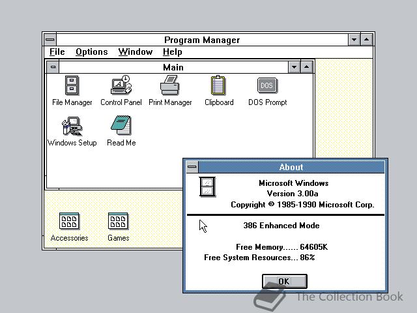The height and width of the screenshot is (313, 417).
Task: Open the Main window control menu box
Action: (x=53, y=67)
